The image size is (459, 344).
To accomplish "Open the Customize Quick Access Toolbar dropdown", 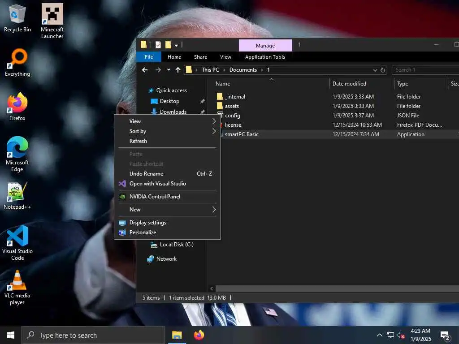I will tap(176, 45).
